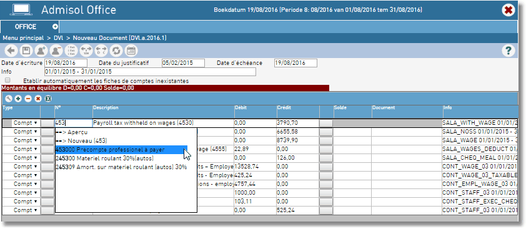Enable automatic creation of nonexistent account sheets

click(x=7, y=80)
